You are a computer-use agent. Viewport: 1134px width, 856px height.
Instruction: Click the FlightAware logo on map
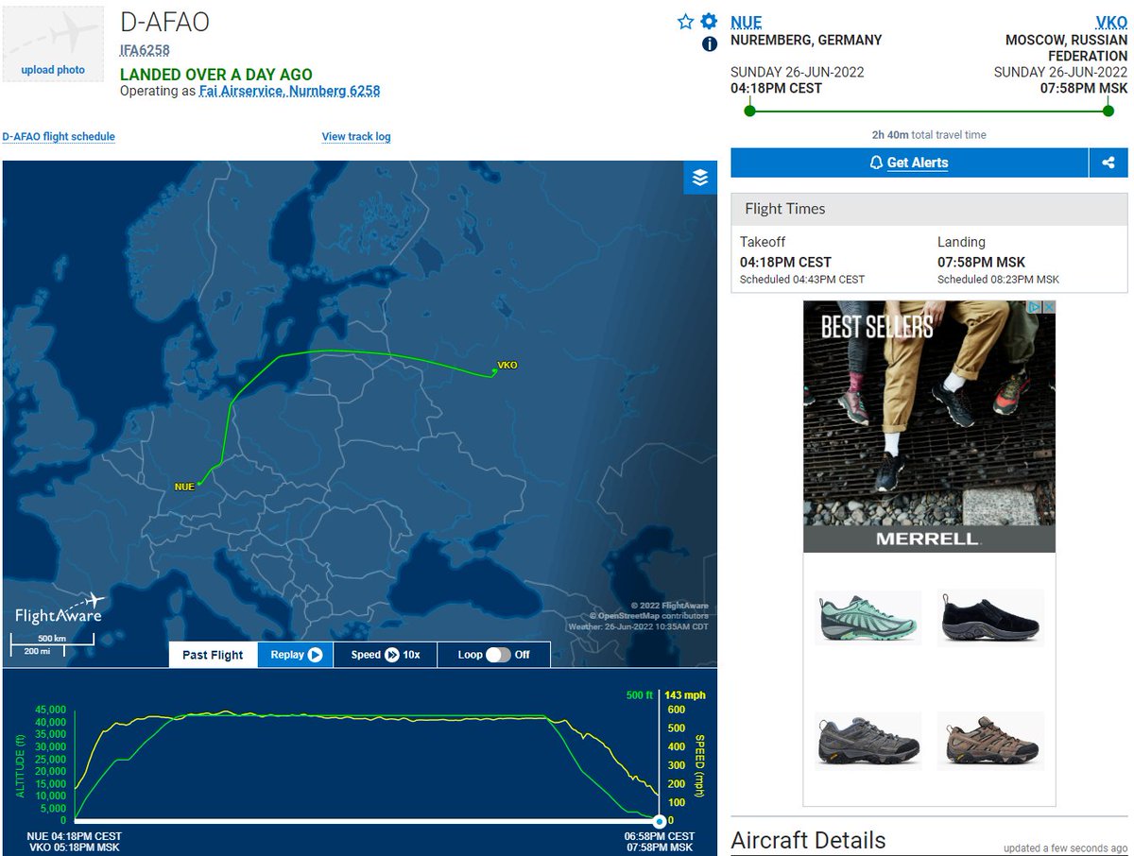(59, 609)
